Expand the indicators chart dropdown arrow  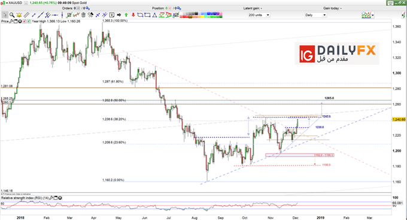pyautogui.click(x=373, y=15)
